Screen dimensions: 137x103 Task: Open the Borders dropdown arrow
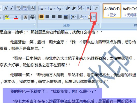point(94,17)
